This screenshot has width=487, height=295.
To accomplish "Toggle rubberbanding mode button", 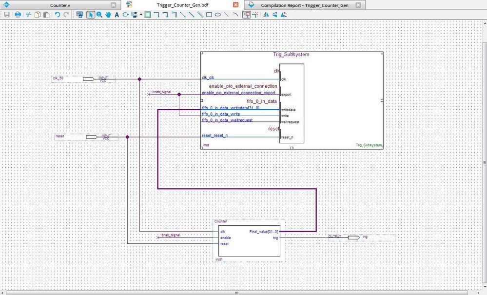I will point(246,15).
